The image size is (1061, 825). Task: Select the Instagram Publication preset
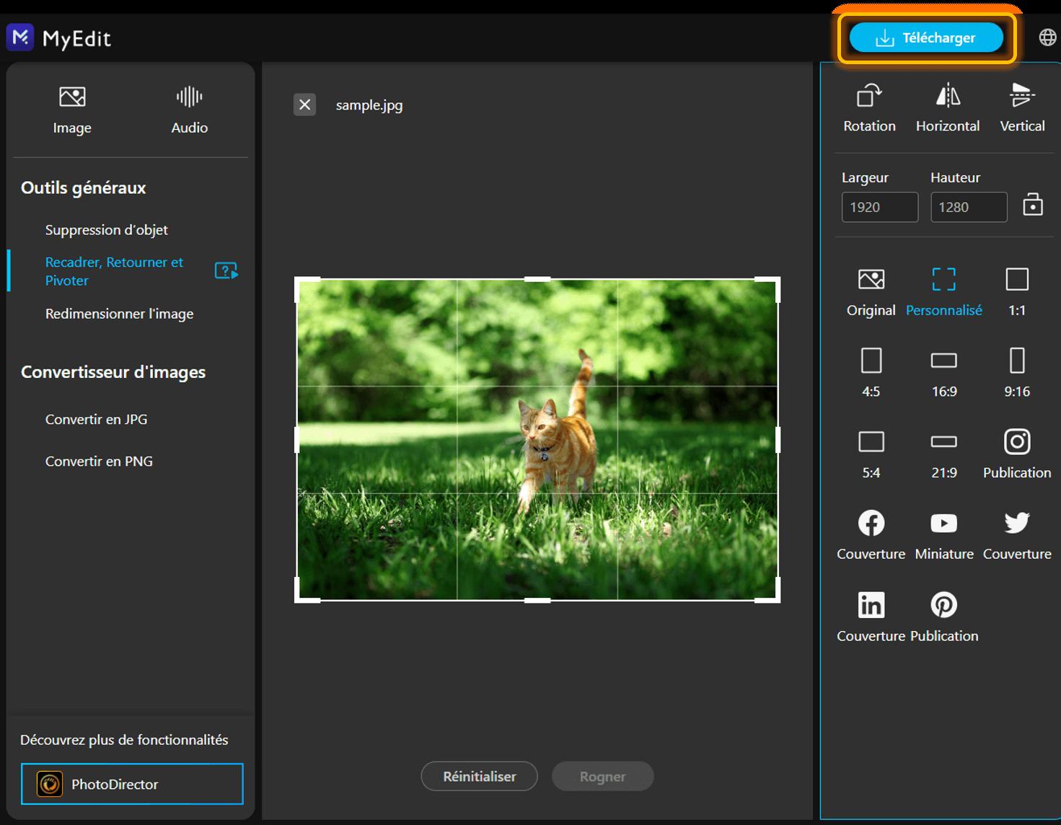point(1016,442)
